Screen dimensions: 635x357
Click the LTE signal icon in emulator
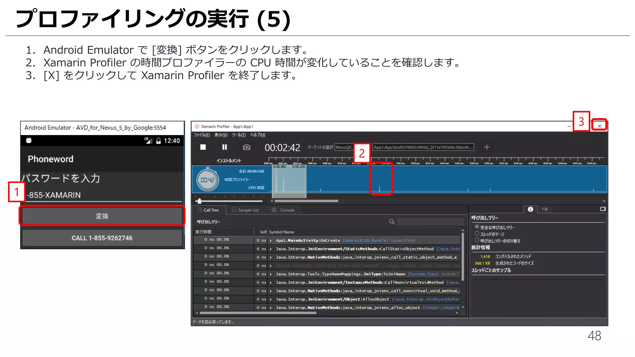click(x=148, y=140)
